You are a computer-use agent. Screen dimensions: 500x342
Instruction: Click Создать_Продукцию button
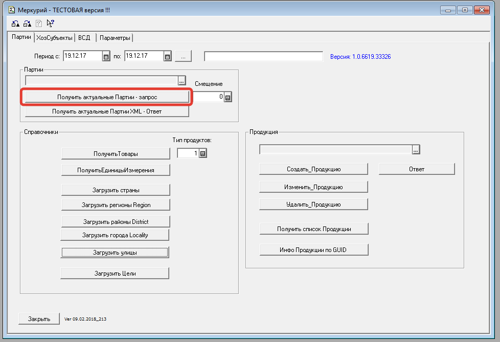pyautogui.click(x=314, y=169)
